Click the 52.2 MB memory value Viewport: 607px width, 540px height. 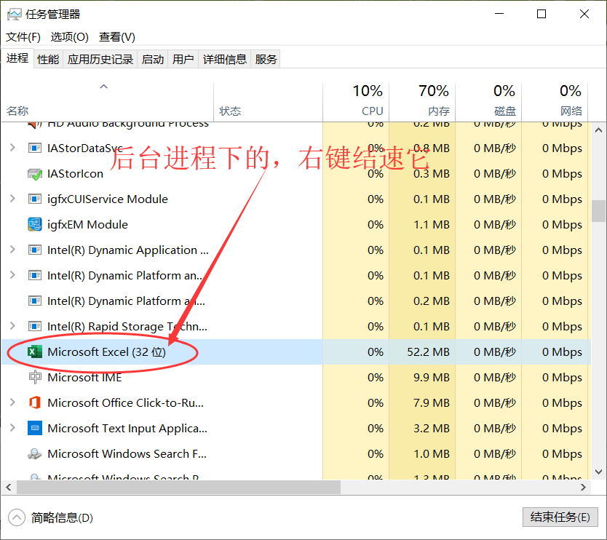pyautogui.click(x=428, y=352)
